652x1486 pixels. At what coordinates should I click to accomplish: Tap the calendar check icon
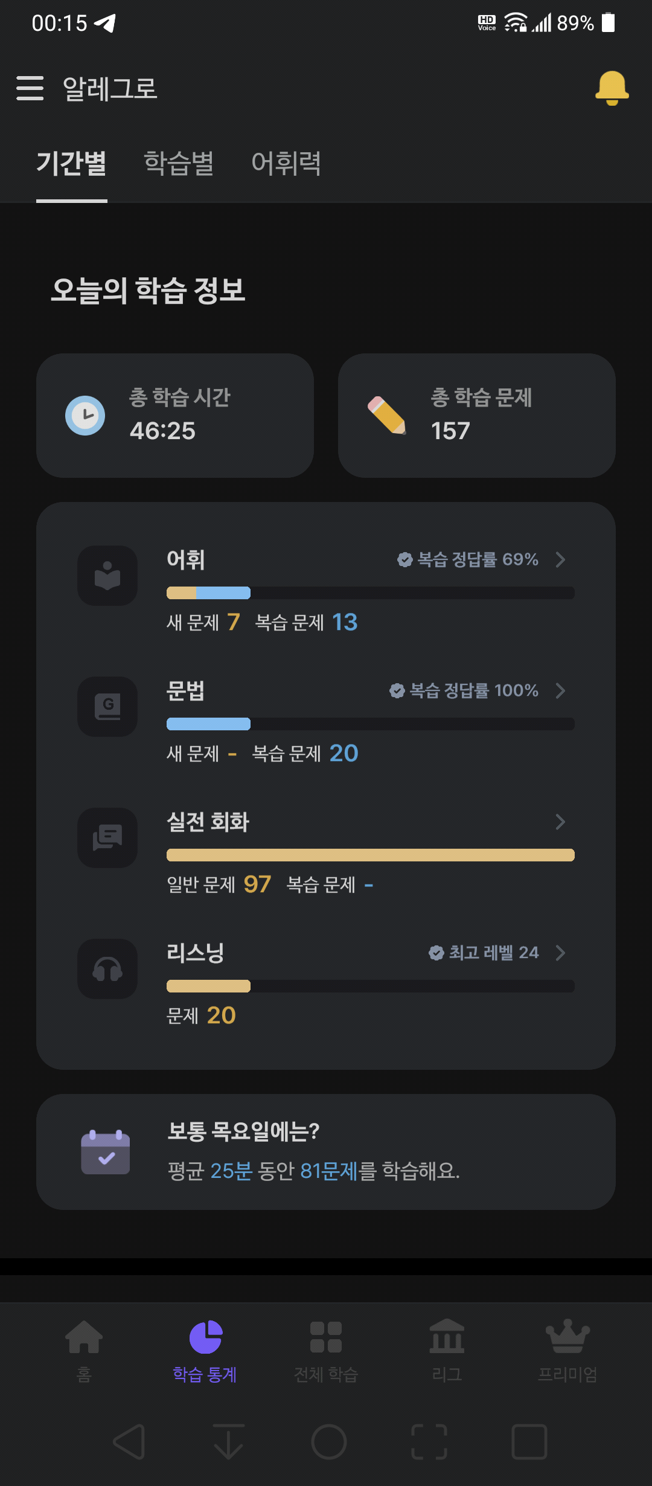click(x=106, y=1152)
